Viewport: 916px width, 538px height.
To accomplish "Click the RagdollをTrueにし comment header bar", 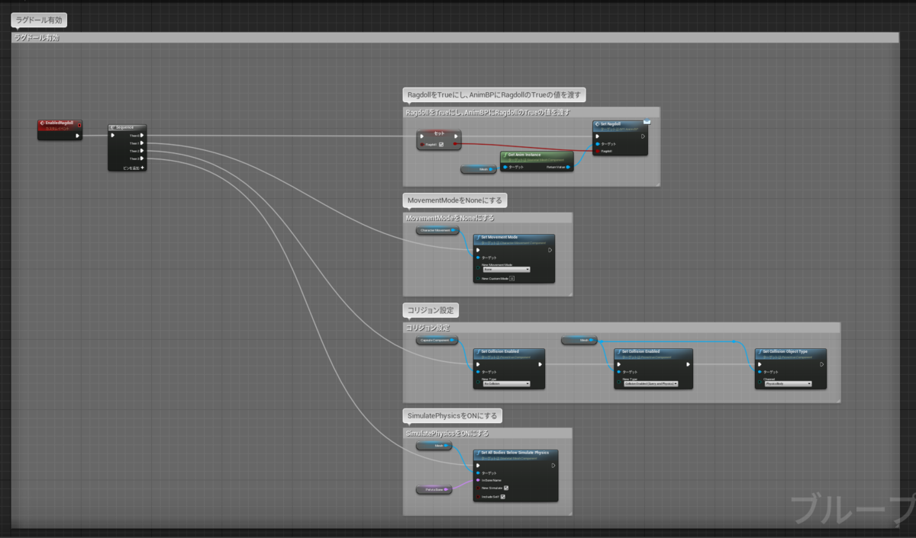I will 531,112.
